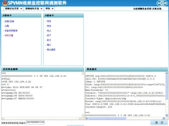Screen dimensions: 169x126
Task: Click the 'CSeq: 1 INVITE' output line
Action: [95, 82]
